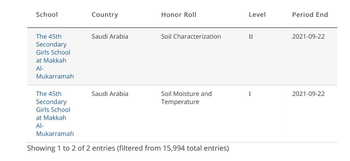Sort by the Period End header
350x161 pixels.
310,15
